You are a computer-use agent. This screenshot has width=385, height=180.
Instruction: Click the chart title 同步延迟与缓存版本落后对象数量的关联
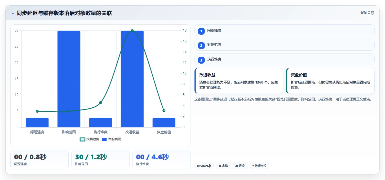point(64,13)
